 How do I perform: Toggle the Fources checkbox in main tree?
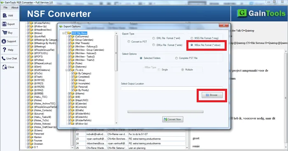(28, 141)
